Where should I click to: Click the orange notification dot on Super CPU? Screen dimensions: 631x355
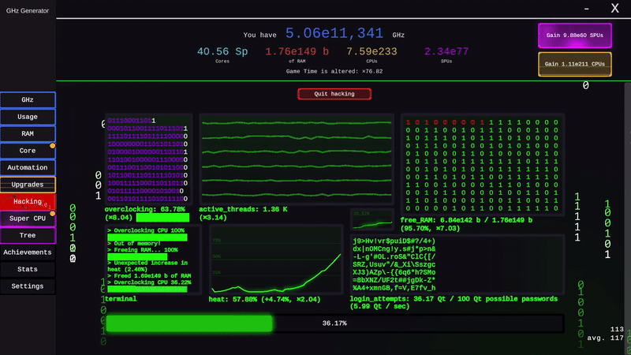click(52, 213)
